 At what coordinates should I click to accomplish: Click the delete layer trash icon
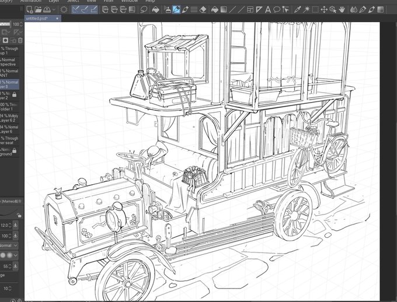click(x=20, y=40)
